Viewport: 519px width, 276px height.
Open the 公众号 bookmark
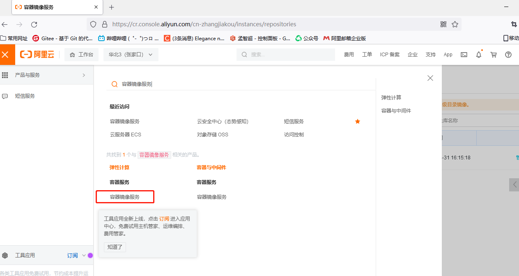tap(307, 38)
